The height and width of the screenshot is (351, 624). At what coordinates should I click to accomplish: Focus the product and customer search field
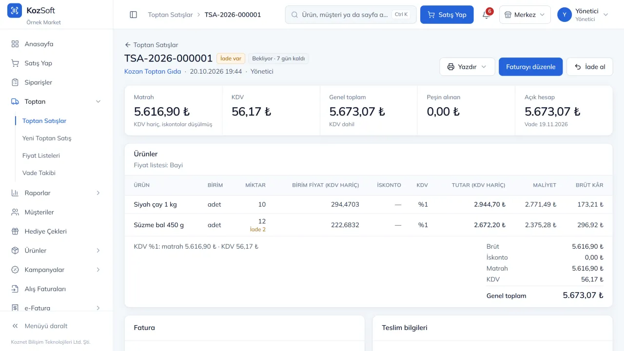coord(351,15)
